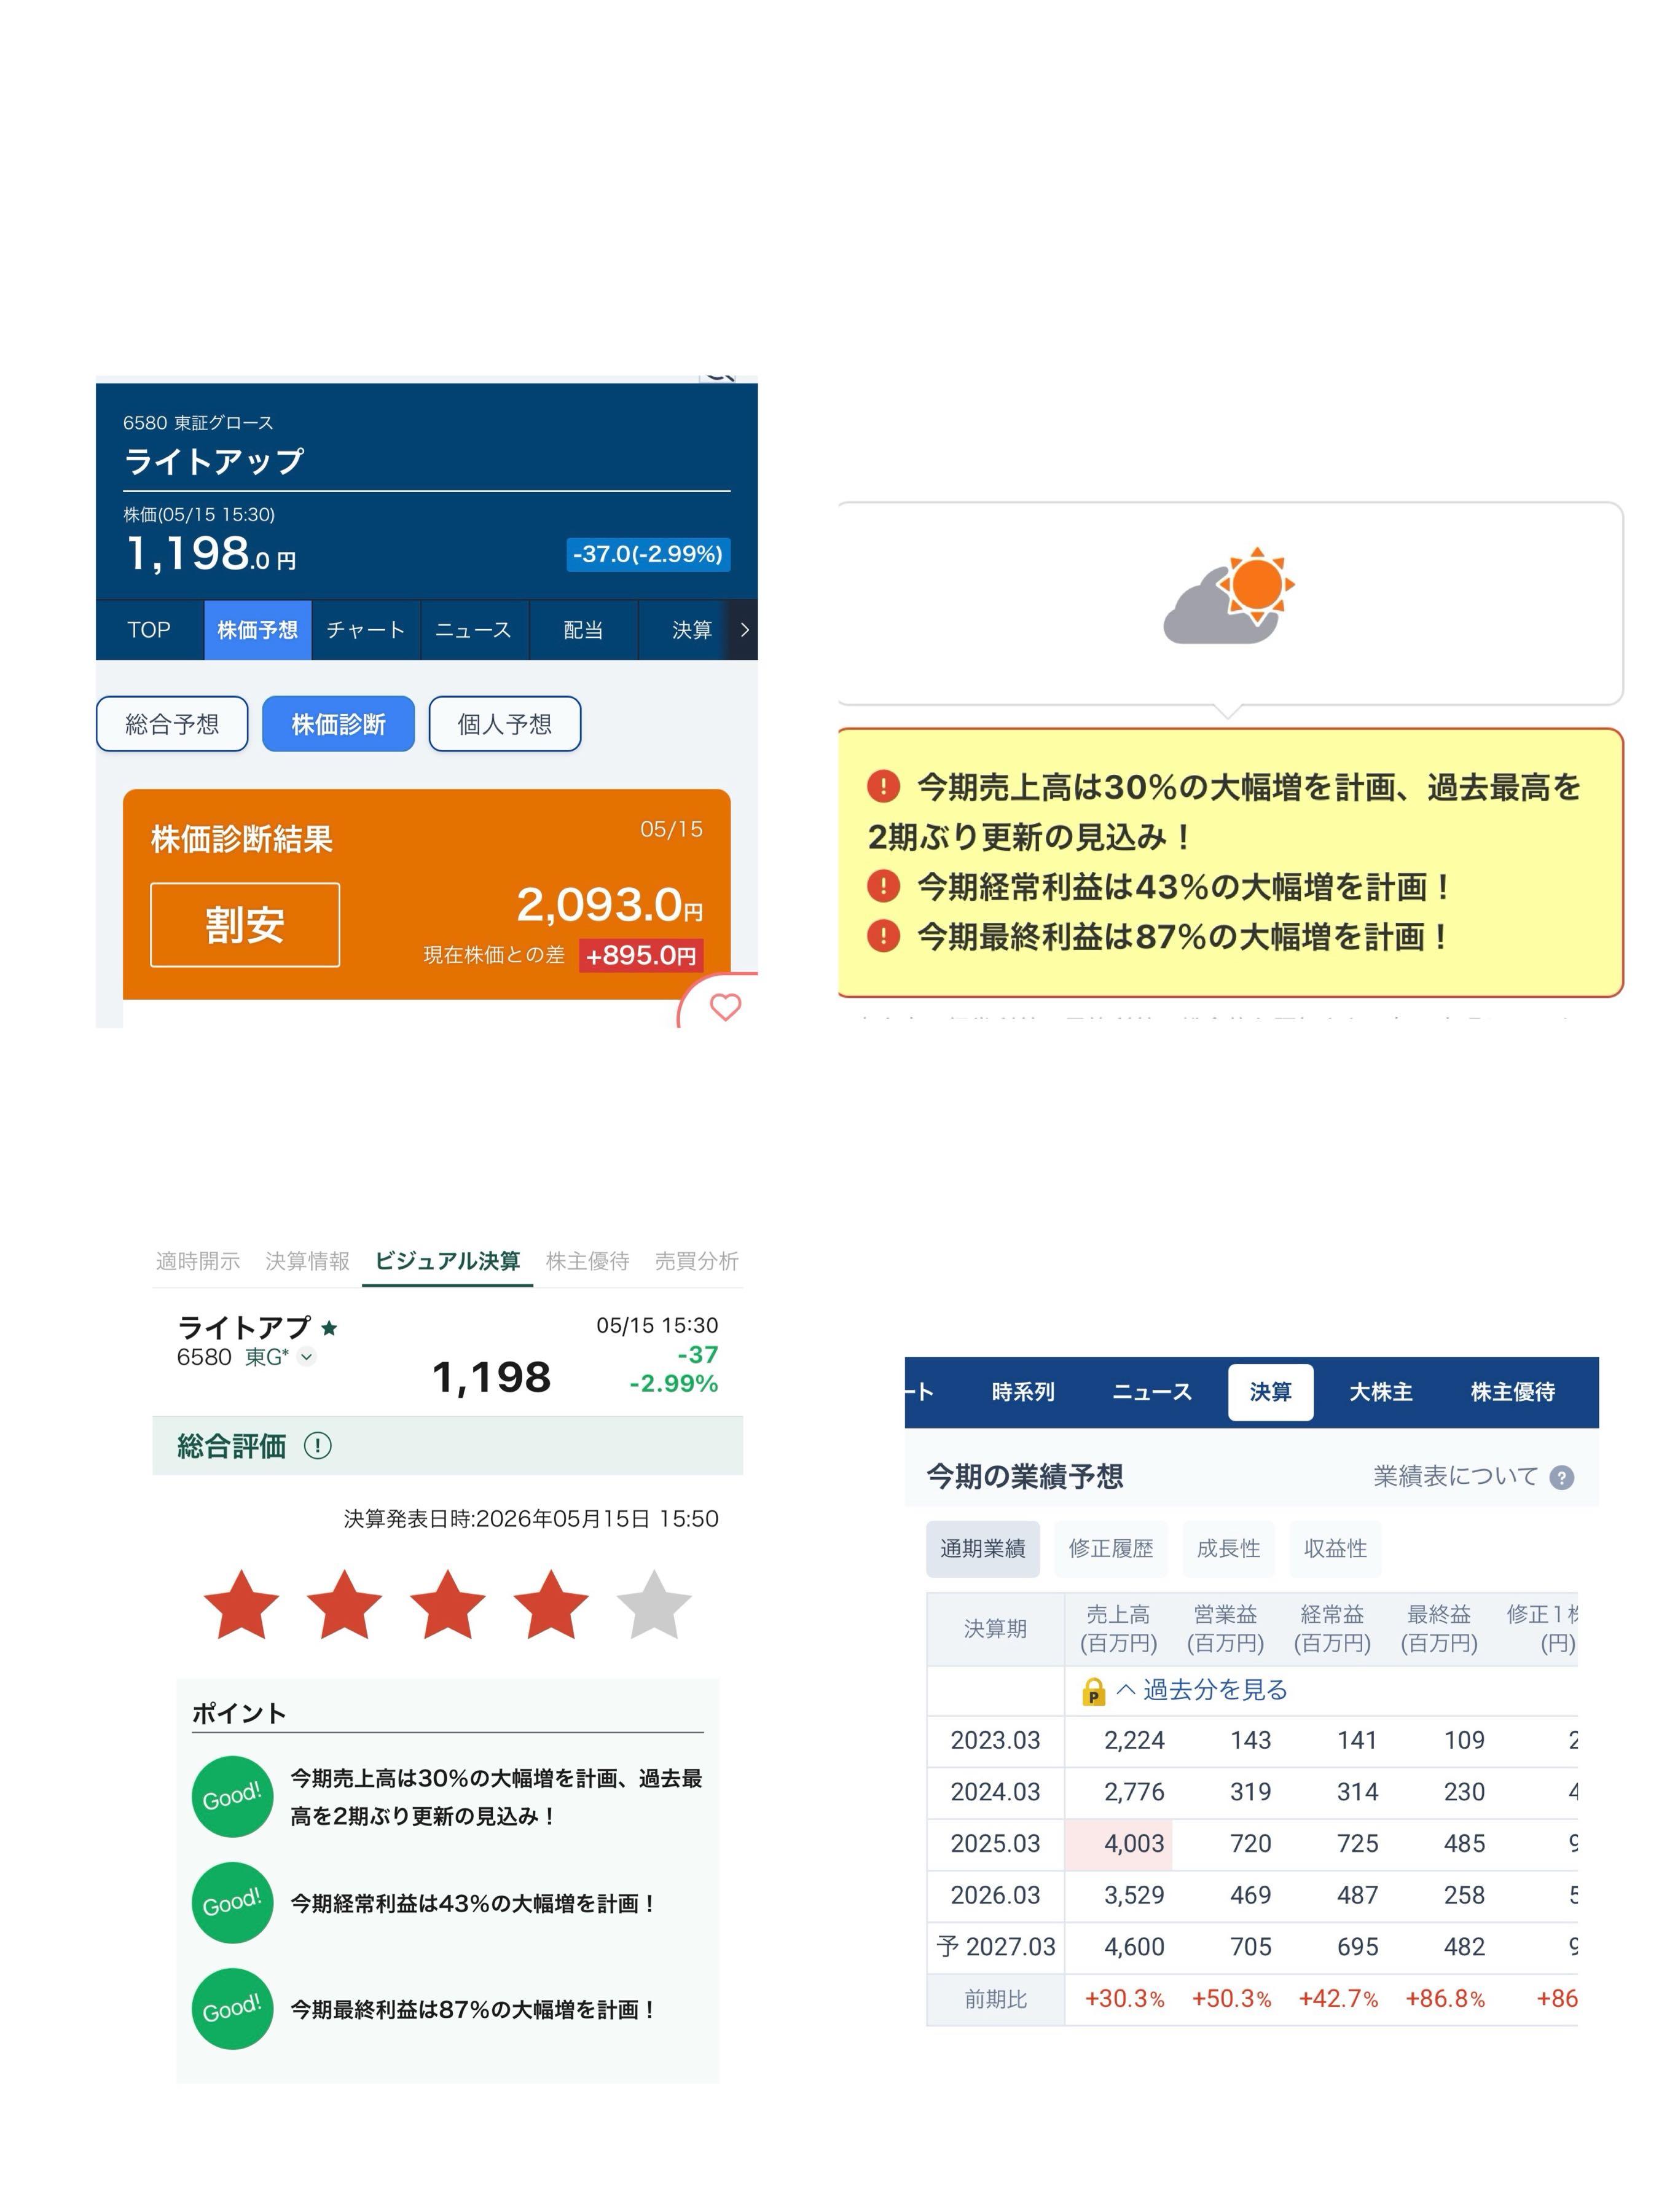Viewport: 1659px width, 2212px height.
Task: Tap the Good! badge beside 今期経常利益は43%の大幅増
Action: point(232,1902)
